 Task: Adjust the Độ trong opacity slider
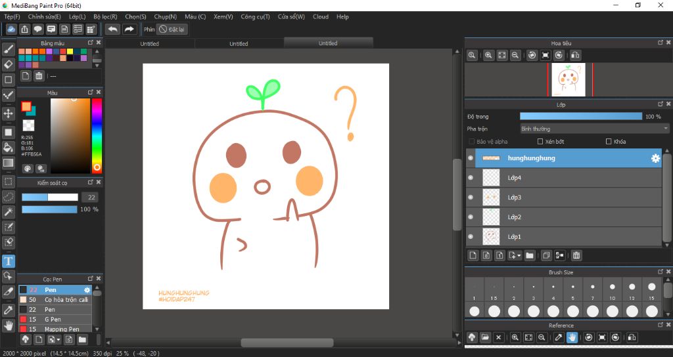pyautogui.click(x=581, y=116)
